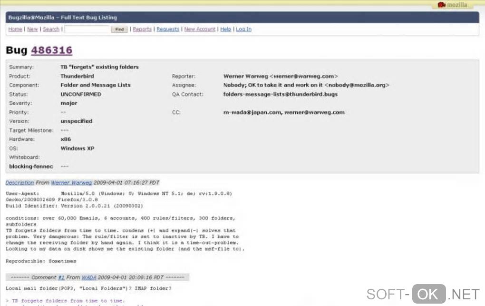Click the Whiteboard field label
Screen dimensions: 485x306
24,158
